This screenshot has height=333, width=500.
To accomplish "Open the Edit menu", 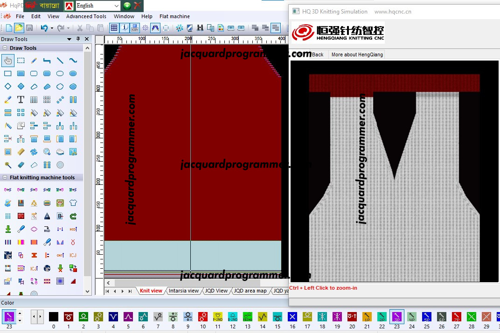I will click(x=36, y=16).
